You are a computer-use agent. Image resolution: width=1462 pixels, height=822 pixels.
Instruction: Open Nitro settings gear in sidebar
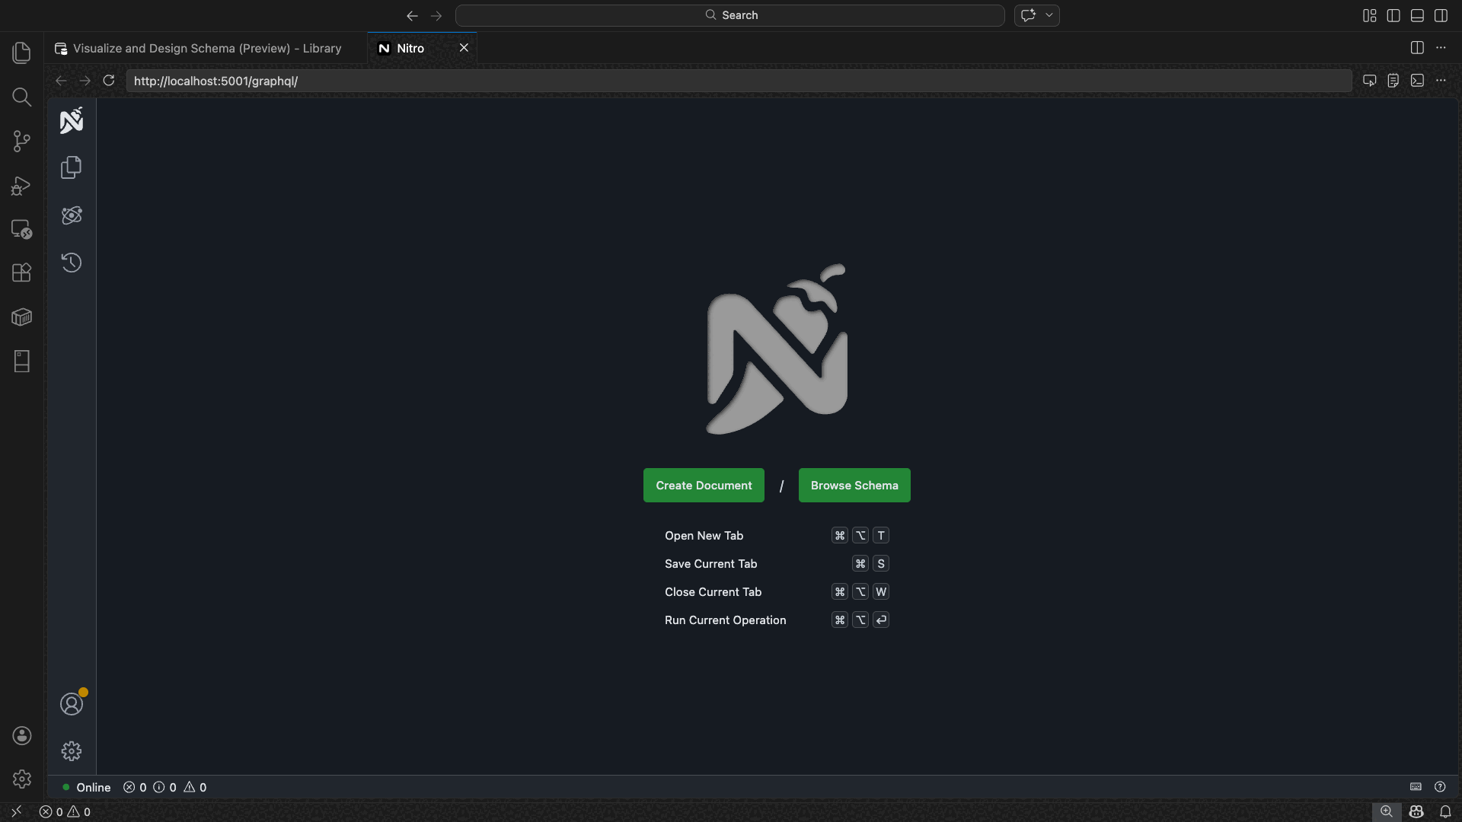[72, 751]
